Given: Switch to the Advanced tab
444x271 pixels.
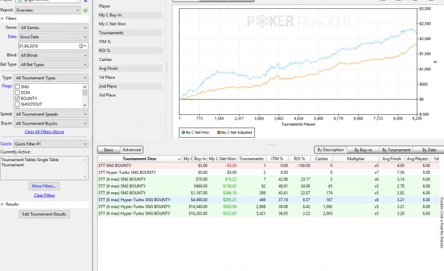Looking at the screenshot, I should (131, 150).
